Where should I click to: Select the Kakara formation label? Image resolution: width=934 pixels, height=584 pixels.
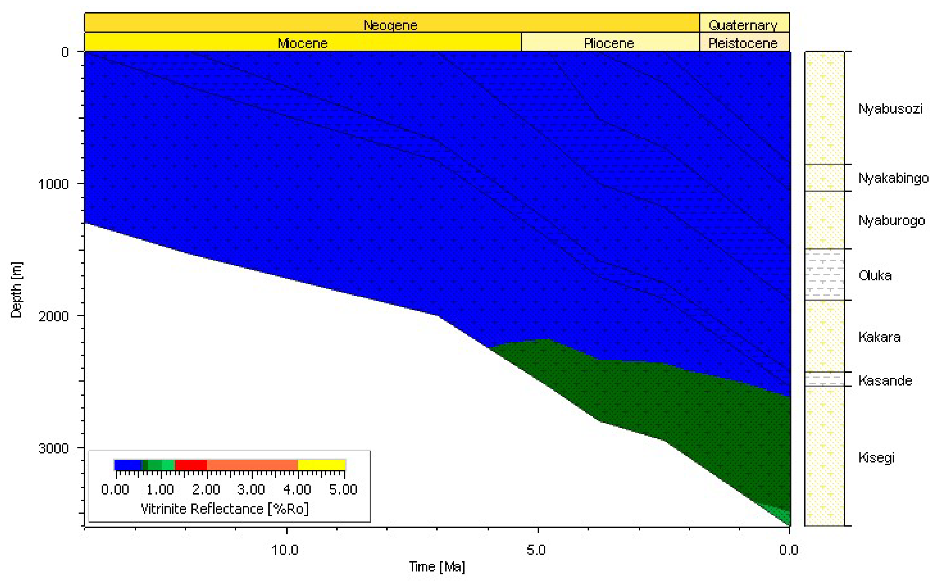879,337
